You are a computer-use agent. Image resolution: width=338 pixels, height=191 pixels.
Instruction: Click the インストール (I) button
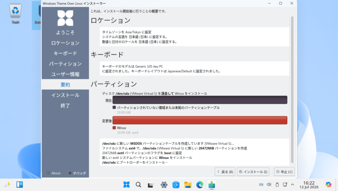[253, 172]
